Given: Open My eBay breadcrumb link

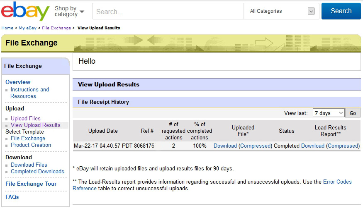Looking at the screenshot, I should click(27, 28).
